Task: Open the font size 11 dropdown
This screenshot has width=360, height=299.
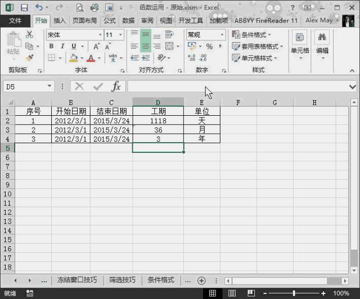Action: (x=120, y=35)
